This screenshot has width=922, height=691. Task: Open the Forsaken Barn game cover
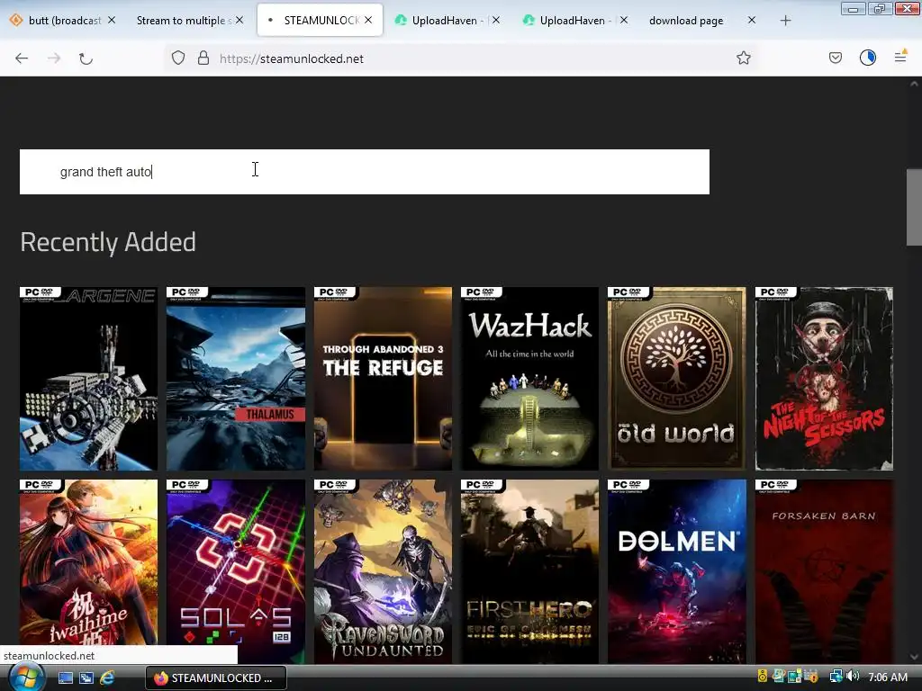tap(824, 571)
